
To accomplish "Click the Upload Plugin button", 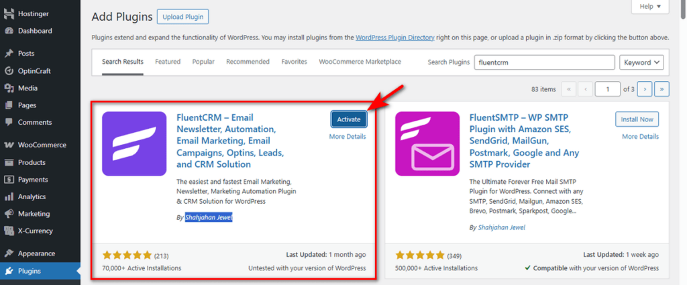I will coord(183,17).
